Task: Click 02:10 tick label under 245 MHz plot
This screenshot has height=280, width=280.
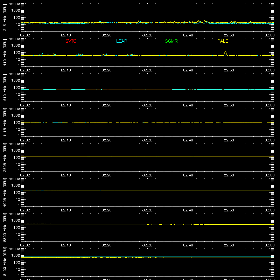Action: click(66, 35)
